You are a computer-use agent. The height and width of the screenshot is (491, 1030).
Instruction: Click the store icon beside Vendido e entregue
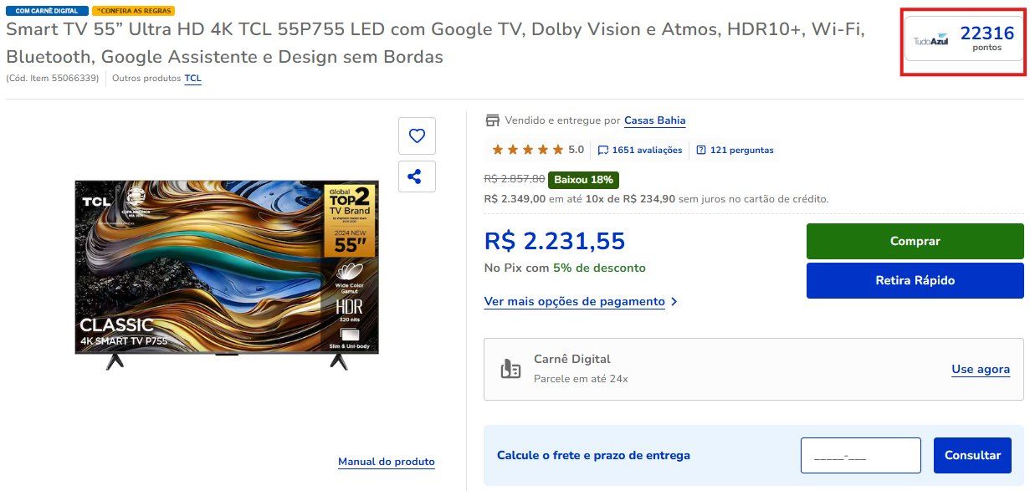[492, 120]
